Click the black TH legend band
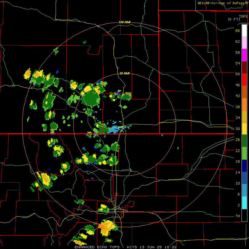Screen dimensions: 249x249 pyautogui.click(x=244, y=215)
